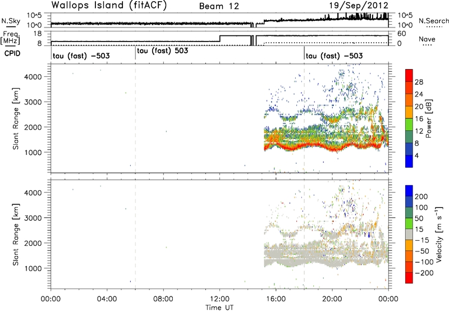Click the date "19/Sep/2012"
The height and width of the screenshot is (311, 449).
tap(359, 6)
